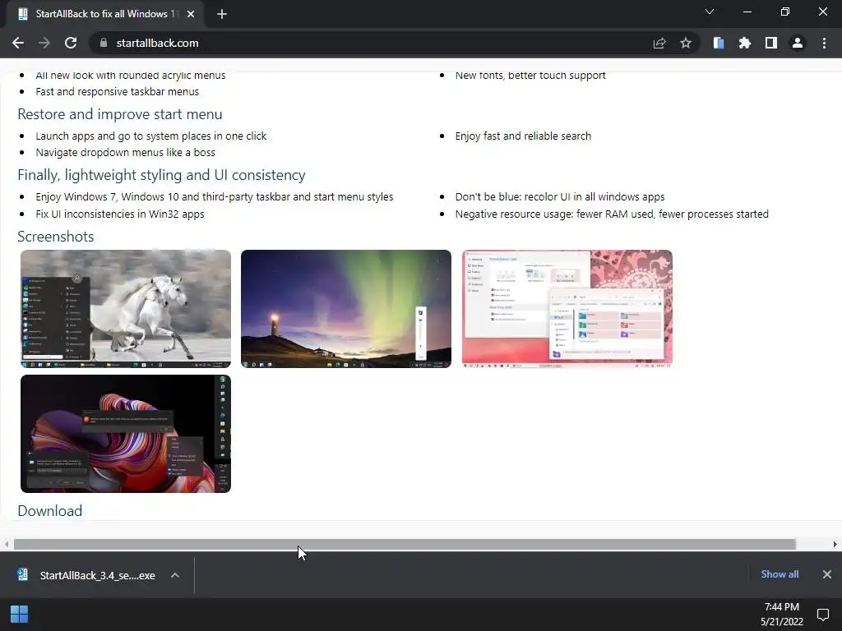Click the horizontal scrollbar thumb

(x=405, y=544)
